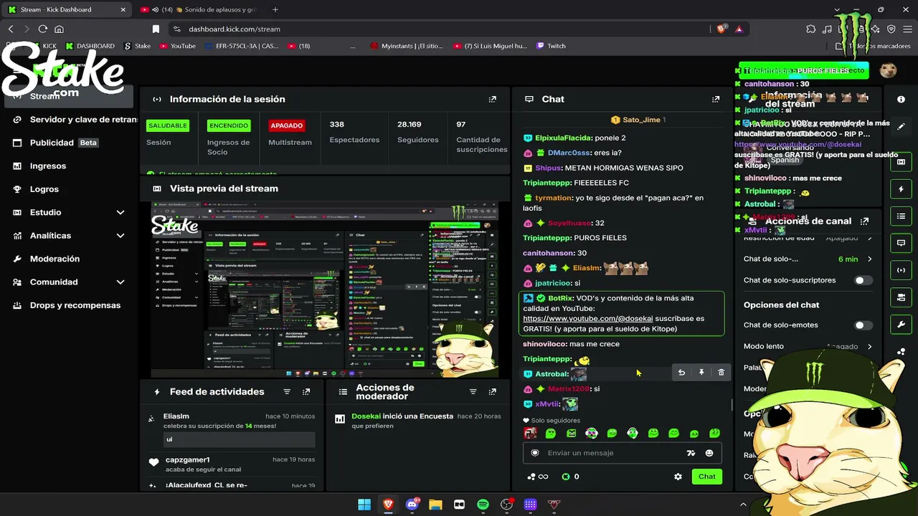The height and width of the screenshot is (516, 918).
Task: Open the YouTube @dosekai link in chat
Action: [587, 318]
